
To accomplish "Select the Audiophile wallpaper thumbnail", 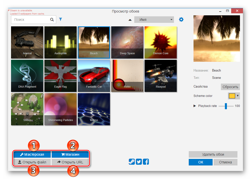I will pyautogui.click(x=60, y=42).
